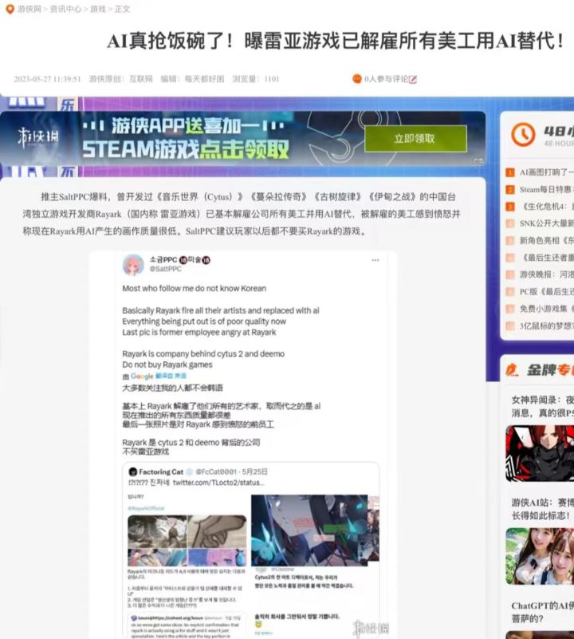Click the 立即领取 green banner button
The height and width of the screenshot is (639, 574).
pyautogui.click(x=415, y=139)
